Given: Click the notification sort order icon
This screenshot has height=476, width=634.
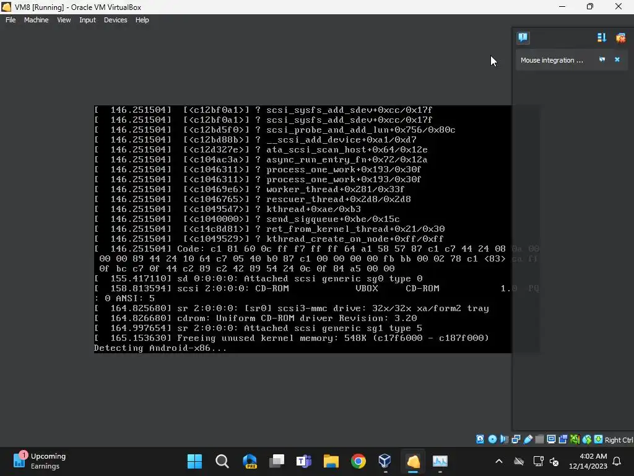Looking at the screenshot, I should (602, 38).
